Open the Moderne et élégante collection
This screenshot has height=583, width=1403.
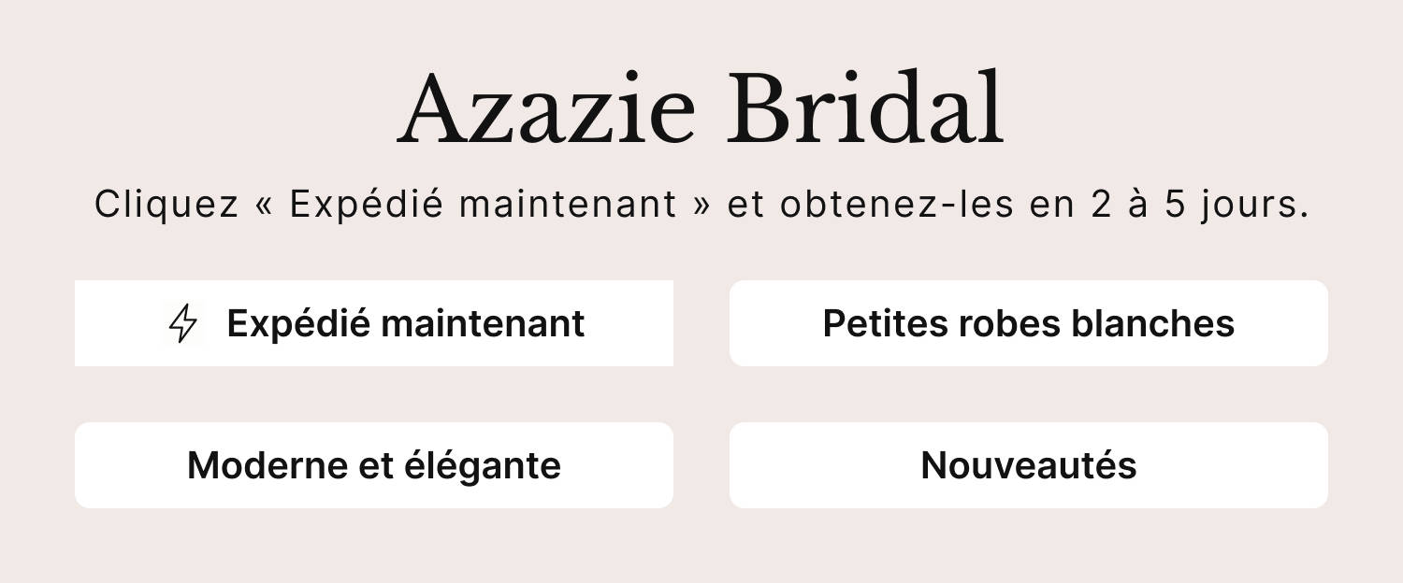373,465
